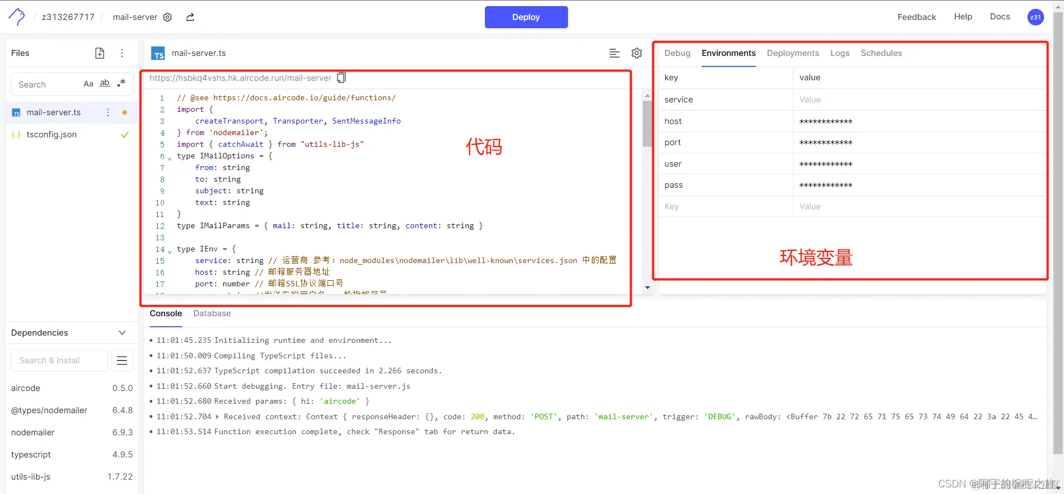Viewport: 1064px width, 494px height.
Task: Click the empty Key input field
Action: [x=726, y=207]
